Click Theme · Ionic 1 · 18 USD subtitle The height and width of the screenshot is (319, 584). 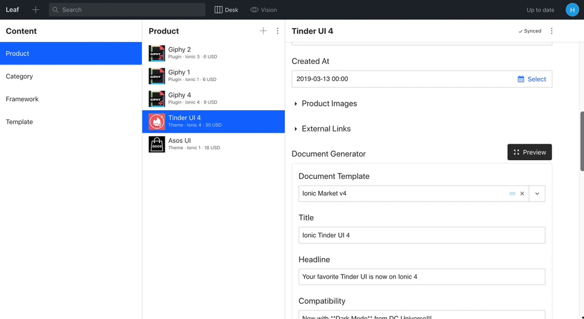click(x=194, y=147)
